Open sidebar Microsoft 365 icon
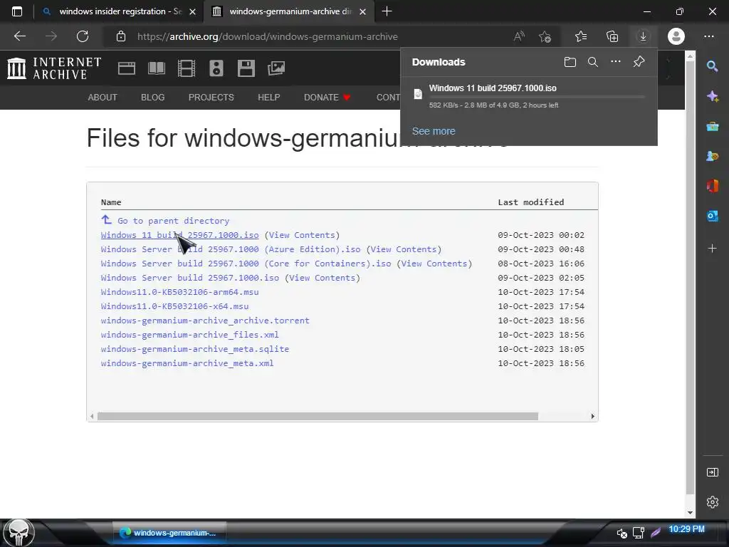This screenshot has height=547, width=729. click(712, 186)
